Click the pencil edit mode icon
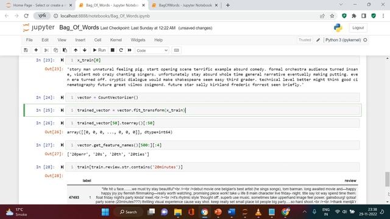This screenshot has height=219, width=390. point(318,40)
